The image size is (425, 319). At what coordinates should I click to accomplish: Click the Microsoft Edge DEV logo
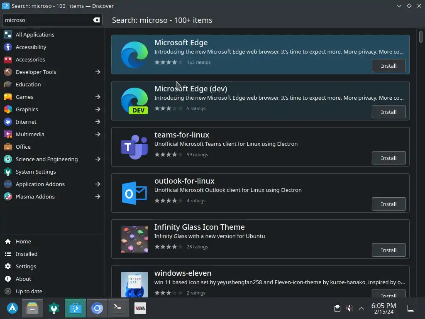[134, 101]
